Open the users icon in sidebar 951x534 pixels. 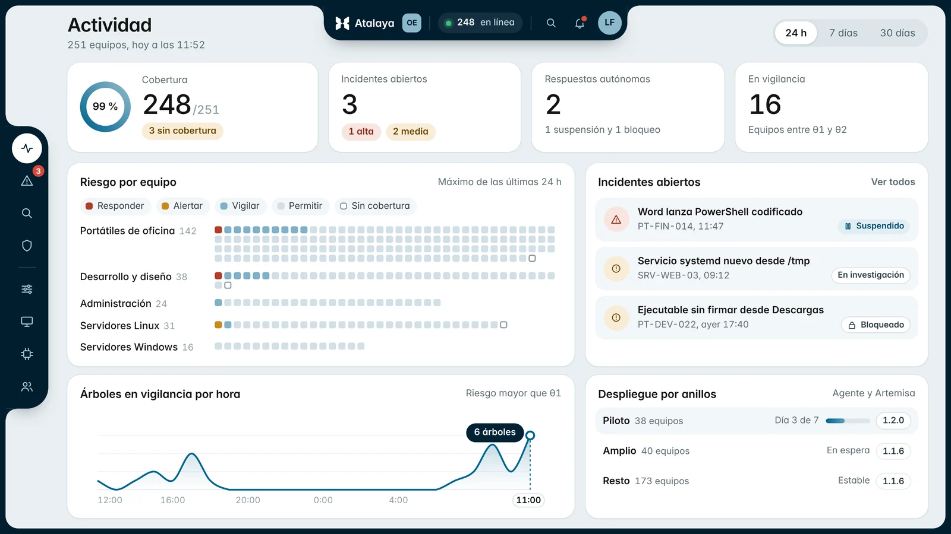[27, 387]
